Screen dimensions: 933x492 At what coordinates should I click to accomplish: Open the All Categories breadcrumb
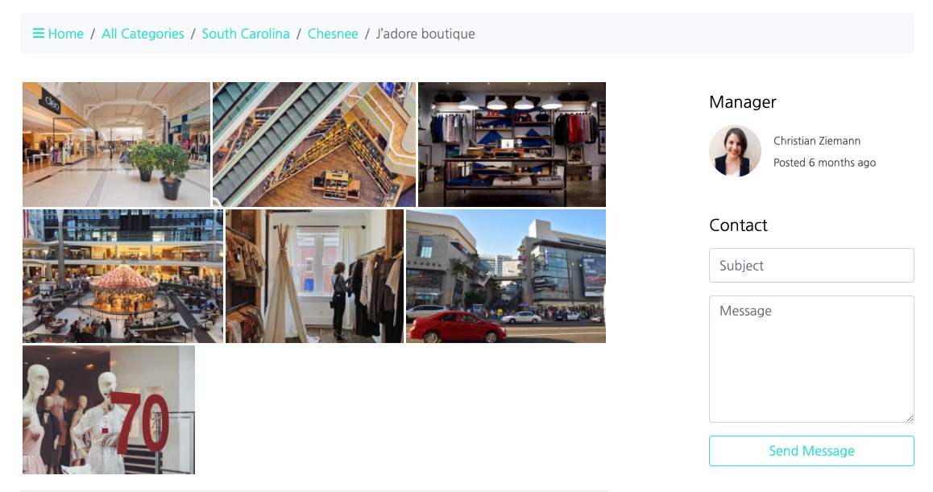pos(143,34)
